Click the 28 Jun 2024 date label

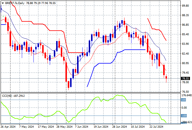(120, 127)
